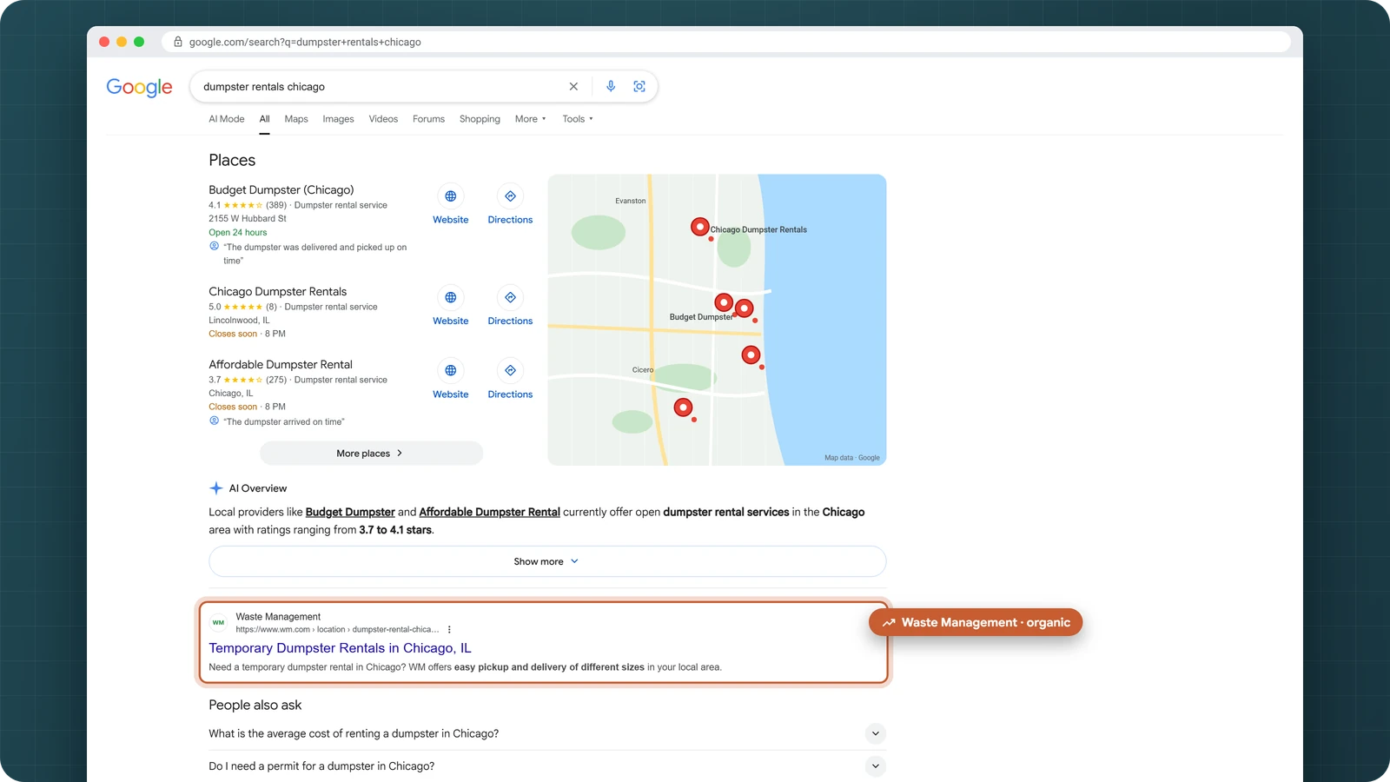Switch to Shopping tab
The width and height of the screenshot is (1390, 782).
point(480,119)
